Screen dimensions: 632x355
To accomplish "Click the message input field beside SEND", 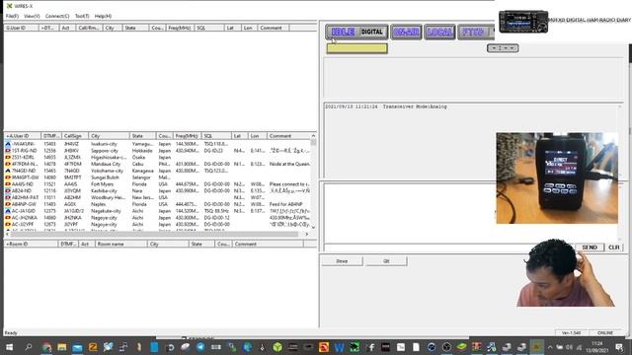I will click(x=449, y=248).
